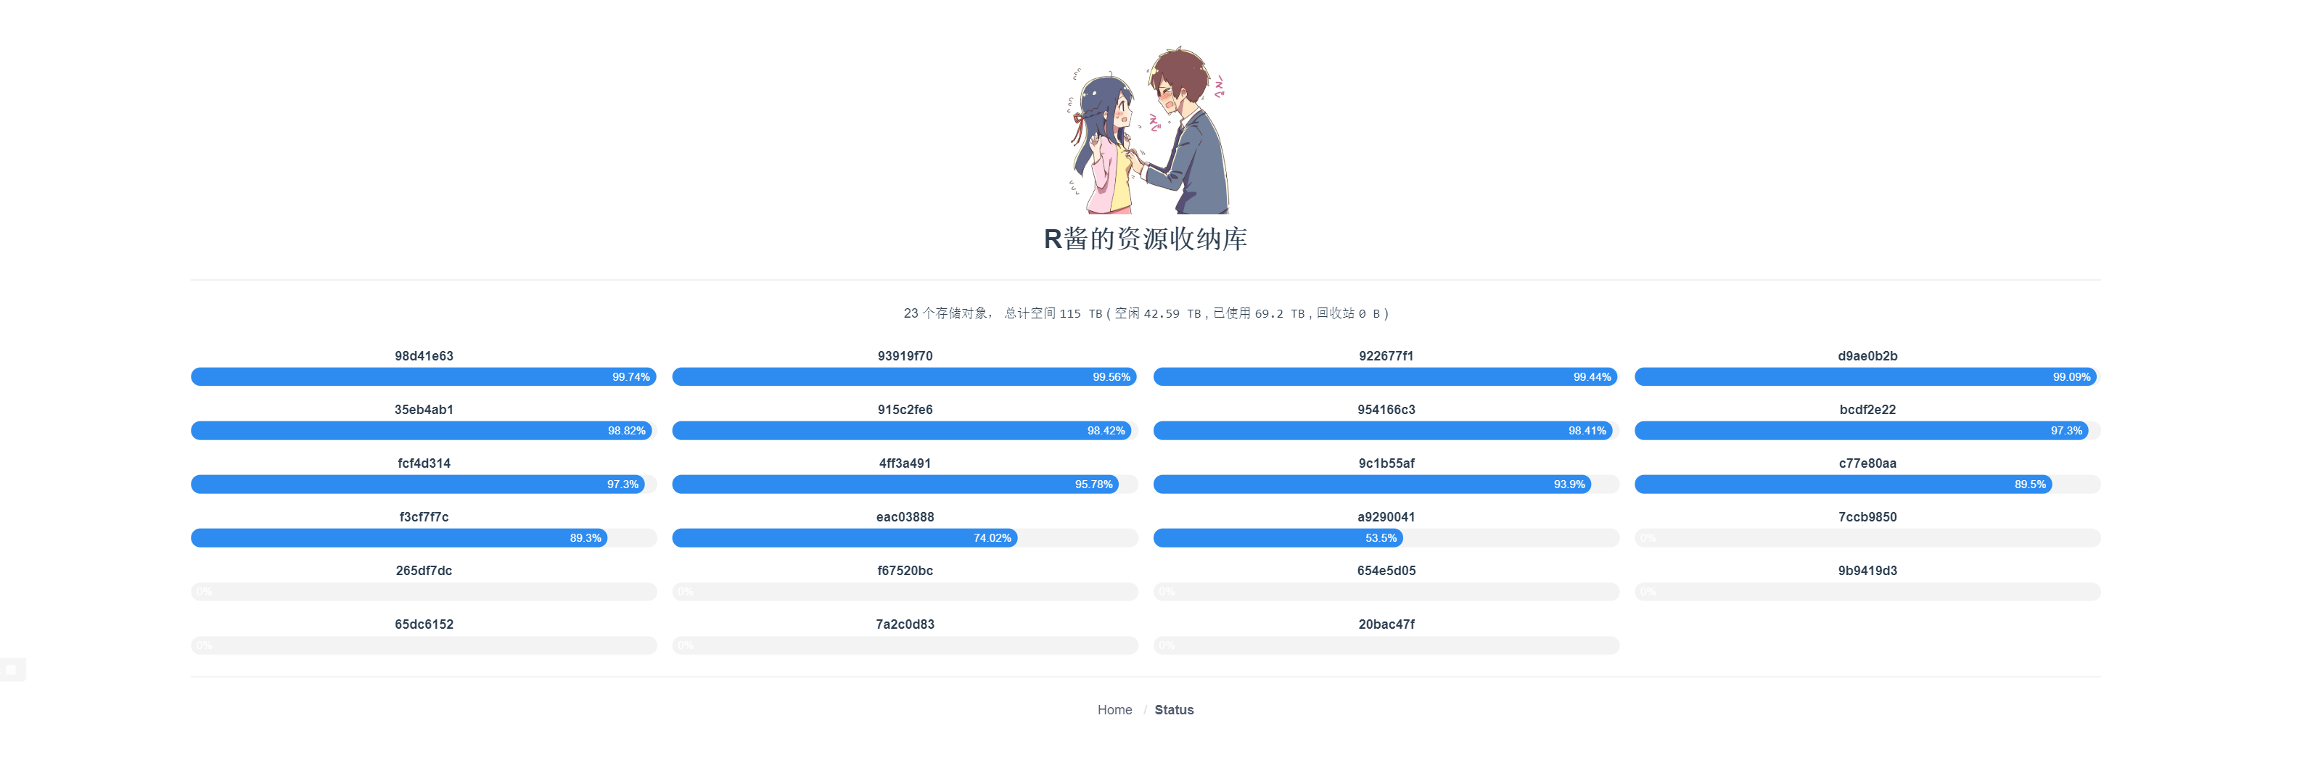Click the floating panel button on left edge
The image size is (2297, 776).
tap(12, 669)
